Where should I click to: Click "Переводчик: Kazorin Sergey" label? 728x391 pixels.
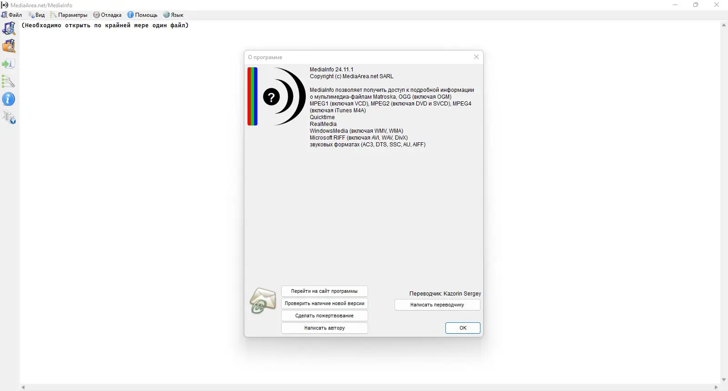click(x=445, y=294)
